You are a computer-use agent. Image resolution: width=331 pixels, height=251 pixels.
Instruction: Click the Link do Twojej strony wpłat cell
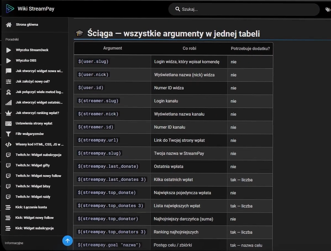click(189, 140)
